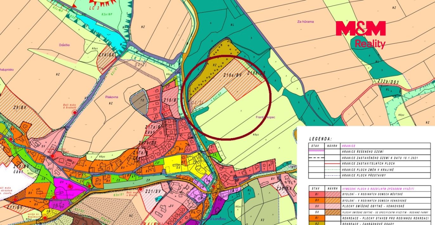
Task: Click the K3e/X1 green label
Action: coord(119,195)
